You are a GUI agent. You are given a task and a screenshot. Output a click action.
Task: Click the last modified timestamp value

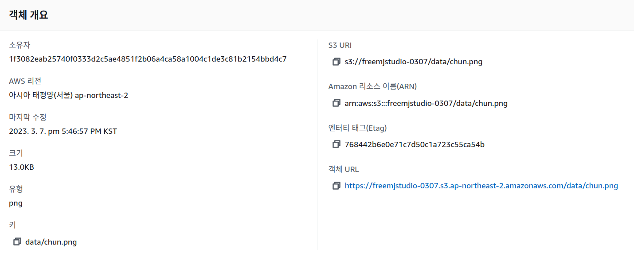click(63, 131)
